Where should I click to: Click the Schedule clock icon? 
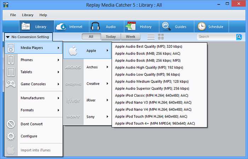[202, 27]
